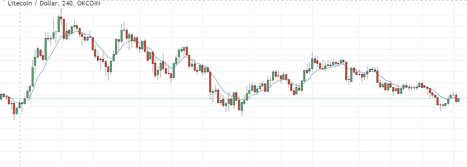Viewport: 467px width, 167px height.
Task: Click the first candle at the left edge
Action: click(x=1, y=96)
